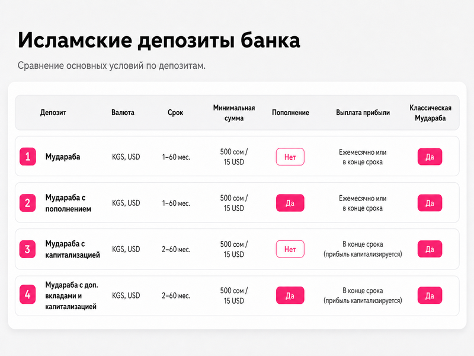Click 'Да' classic Mudaraba badge in first row
This screenshot has width=474, height=356.
(x=430, y=157)
